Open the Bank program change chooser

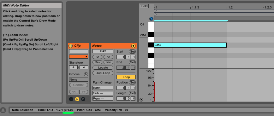[103, 88]
